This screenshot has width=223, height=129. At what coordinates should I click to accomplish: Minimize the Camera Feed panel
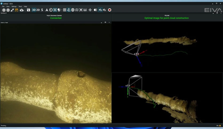101,22
